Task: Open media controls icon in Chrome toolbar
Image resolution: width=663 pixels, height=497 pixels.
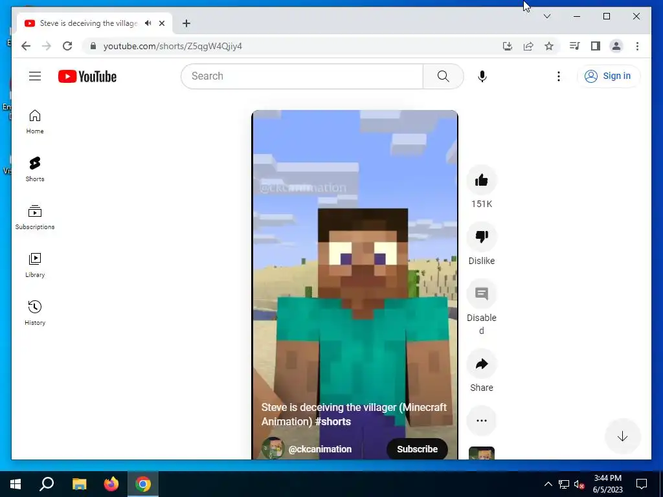Action: click(x=575, y=46)
